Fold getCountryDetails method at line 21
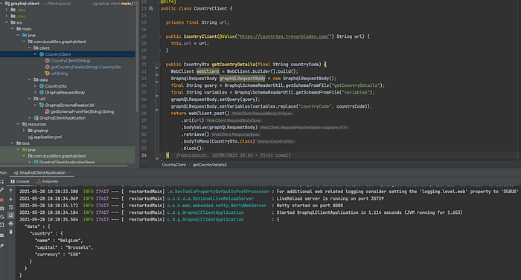Viewport: 521px width, 280px height. click(159, 65)
